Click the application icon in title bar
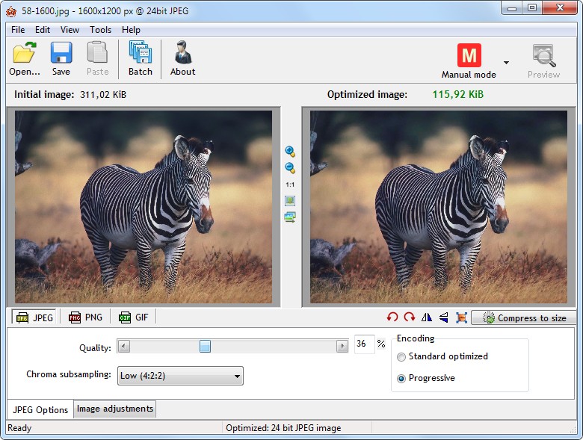Screen dimensions: 583x440 click(x=11, y=11)
